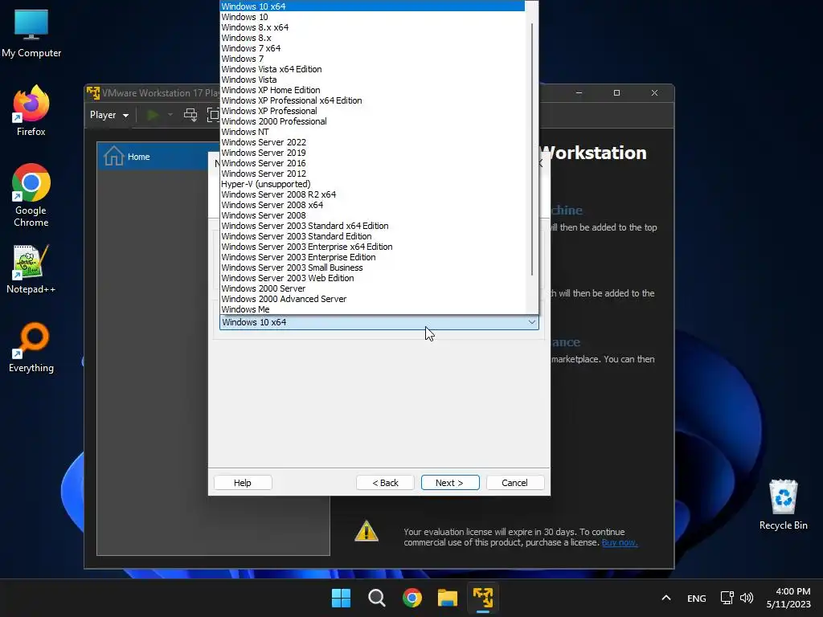
Task: Select Windows 2000 Professional
Action: click(372, 122)
